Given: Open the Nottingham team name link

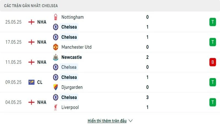Looking at the screenshot, I should [73, 17].
